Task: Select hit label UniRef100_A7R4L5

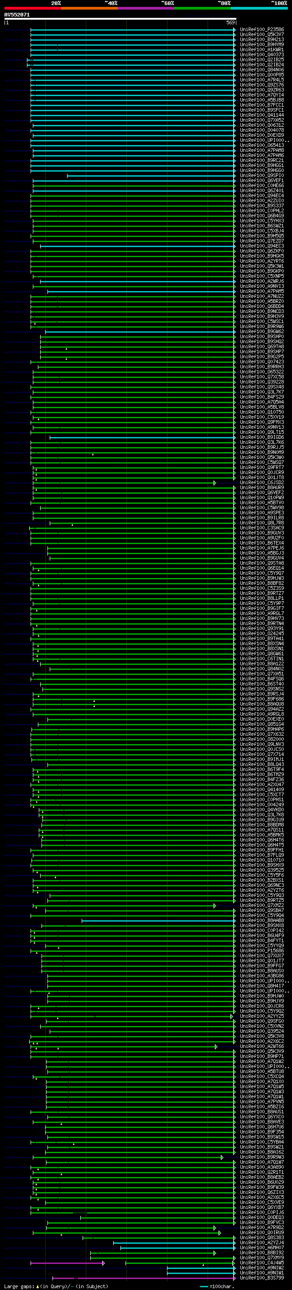Action: pyautogui.click(x=261, y=80)
